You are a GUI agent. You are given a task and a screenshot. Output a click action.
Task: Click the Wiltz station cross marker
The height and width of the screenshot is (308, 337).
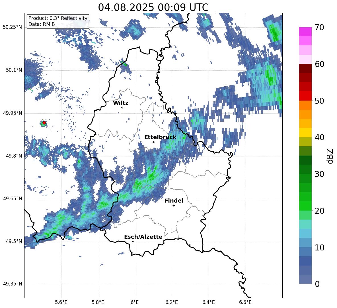pos(122,108)
